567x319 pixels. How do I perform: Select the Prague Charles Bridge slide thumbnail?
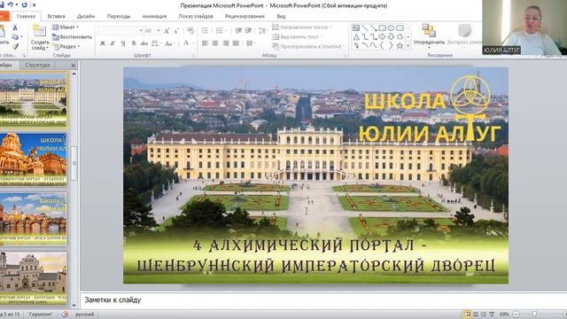tap(34, 219)
